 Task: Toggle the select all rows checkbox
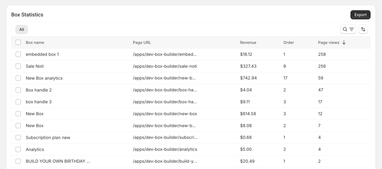[x=18, y=42]
